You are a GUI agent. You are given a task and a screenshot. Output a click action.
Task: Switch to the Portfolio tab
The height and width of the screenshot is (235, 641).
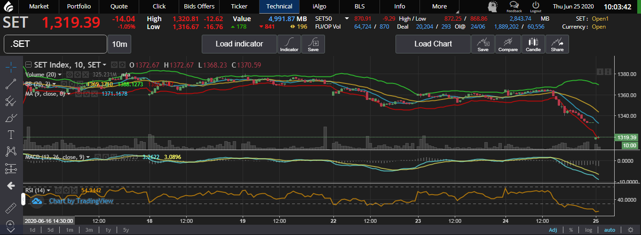click(x=79, y=7)
